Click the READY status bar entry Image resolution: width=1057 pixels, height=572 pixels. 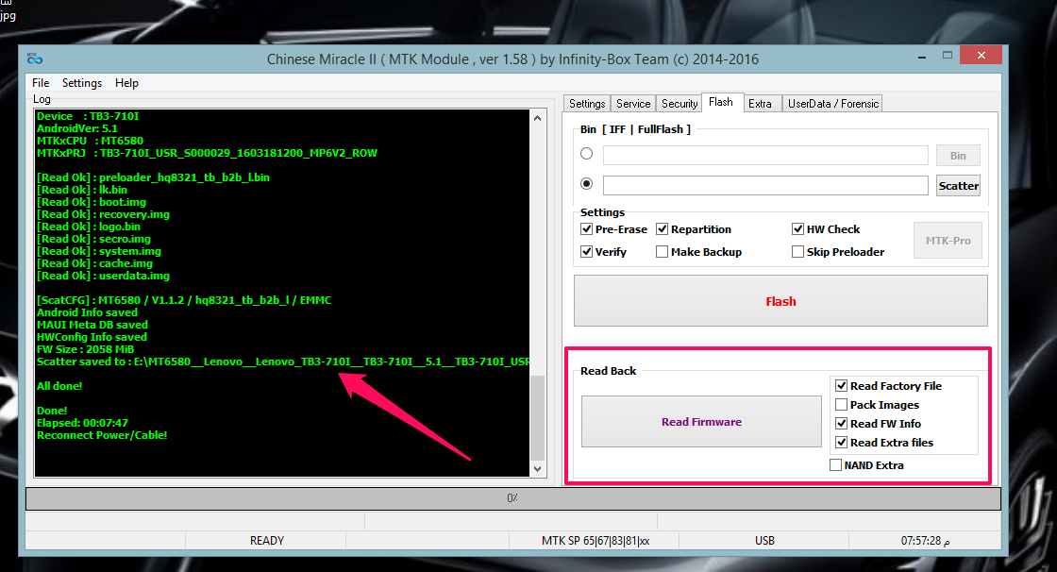click(x=266, y=540)
